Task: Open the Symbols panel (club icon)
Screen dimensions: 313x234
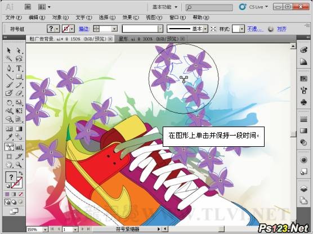Action: (x=303, y=102)
